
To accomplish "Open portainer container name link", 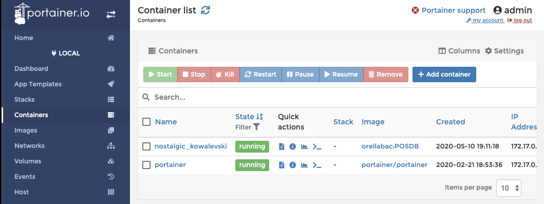I will [x=171, y=165].
